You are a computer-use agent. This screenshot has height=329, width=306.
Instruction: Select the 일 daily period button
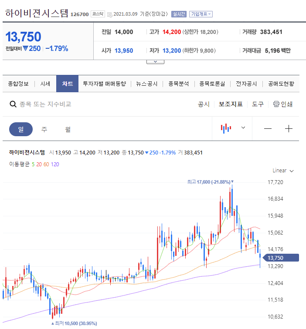point(21,129)
